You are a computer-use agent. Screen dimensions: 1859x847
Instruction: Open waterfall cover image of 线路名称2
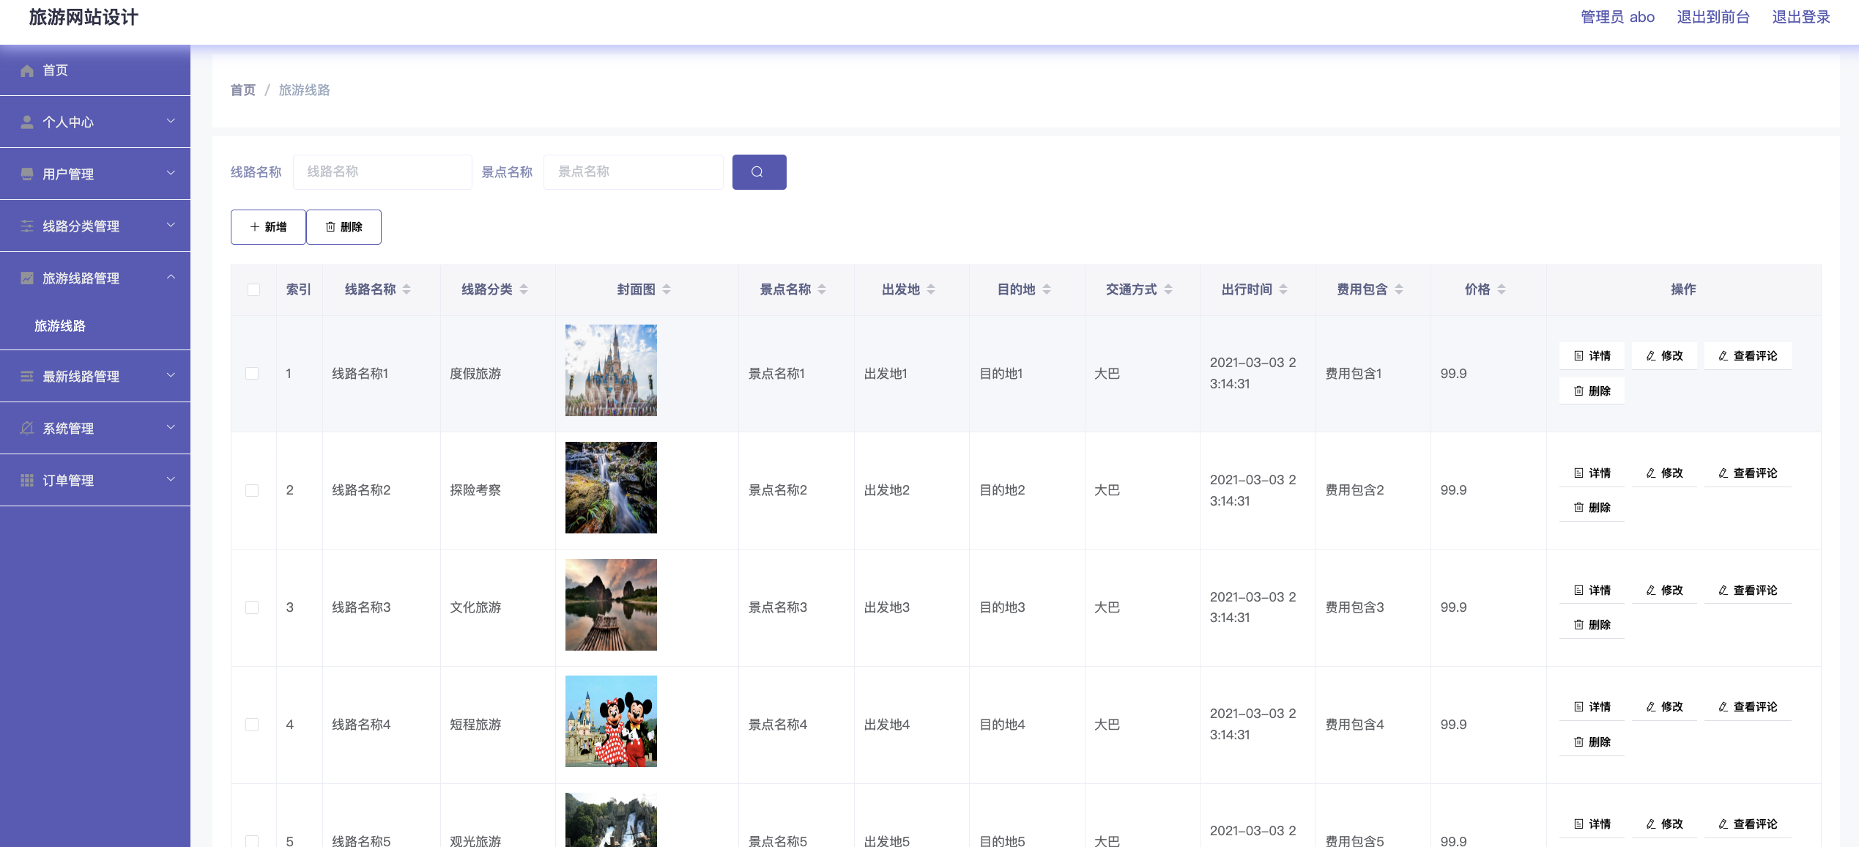[611, 488]
